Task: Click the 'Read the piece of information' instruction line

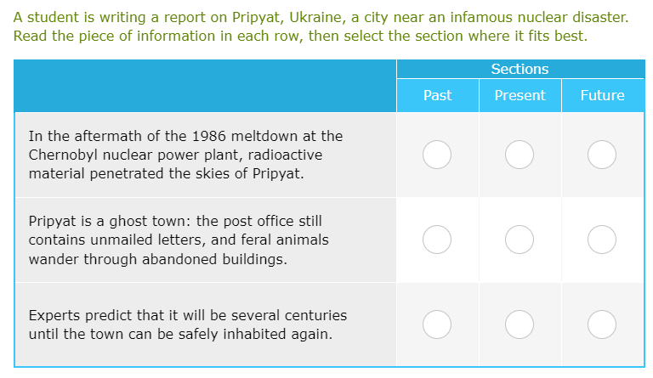Action: (300, 37)
